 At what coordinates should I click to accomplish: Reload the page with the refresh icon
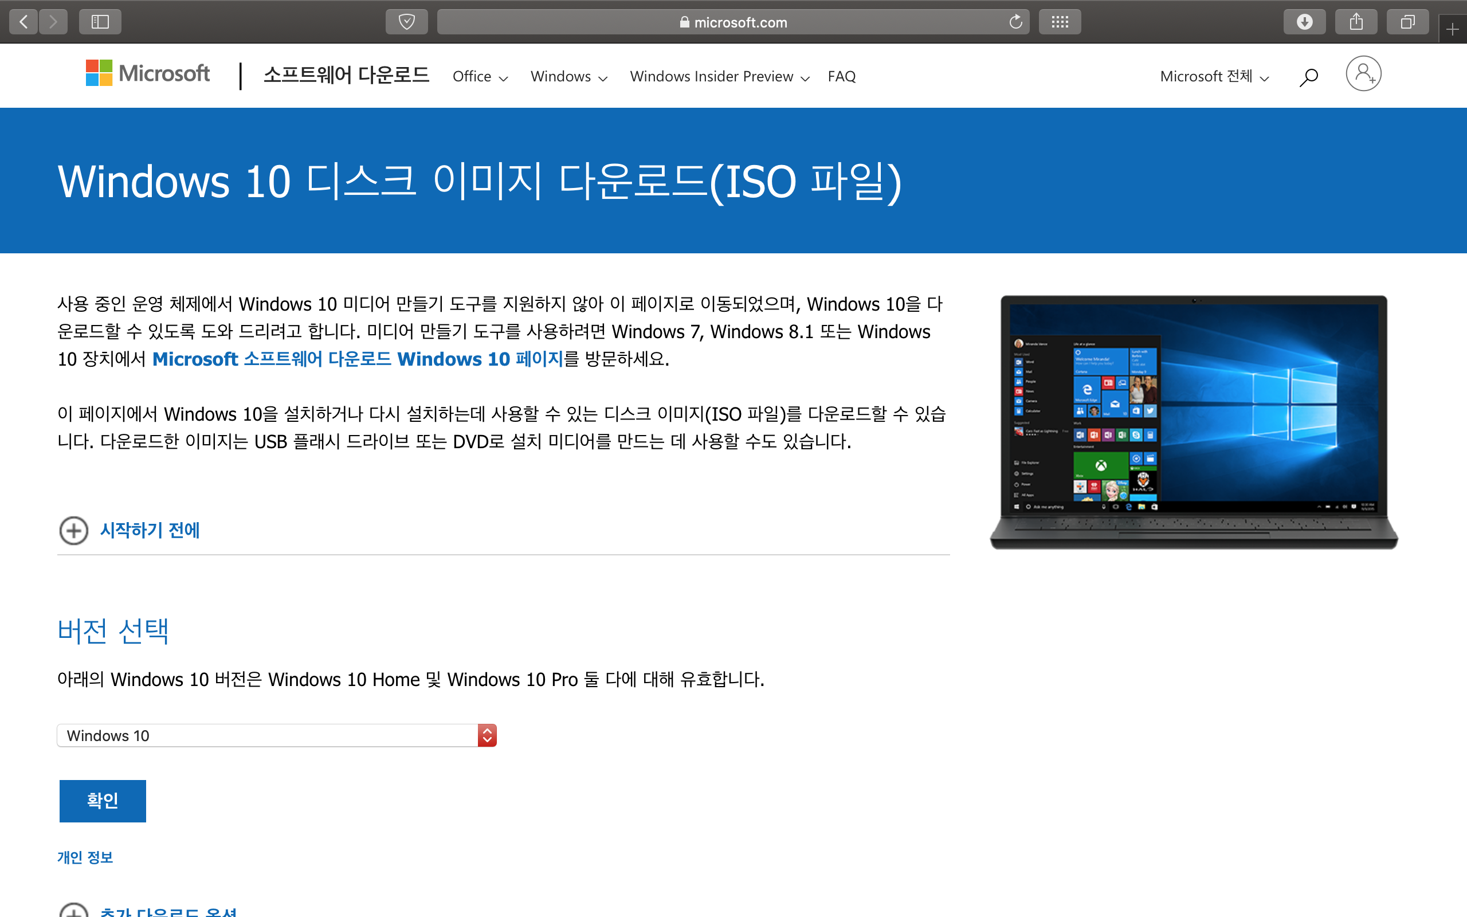[1015, 22]
